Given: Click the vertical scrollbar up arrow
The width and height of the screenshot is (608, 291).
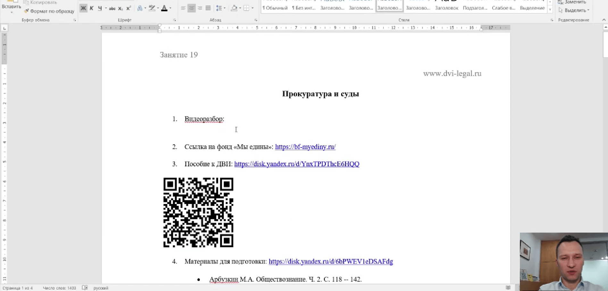Looking at the screenshot, I should click(605, 28).
